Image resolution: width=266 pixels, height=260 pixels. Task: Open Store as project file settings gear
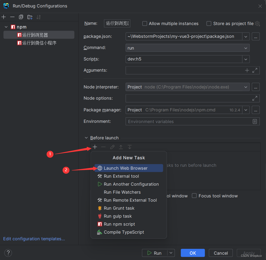[x=257, y=23]
